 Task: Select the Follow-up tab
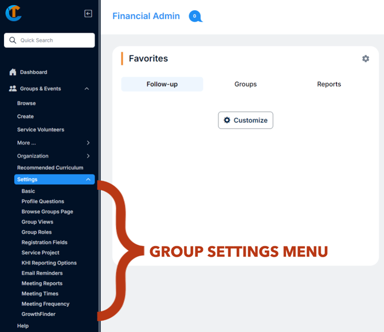(x=162, y=84)
